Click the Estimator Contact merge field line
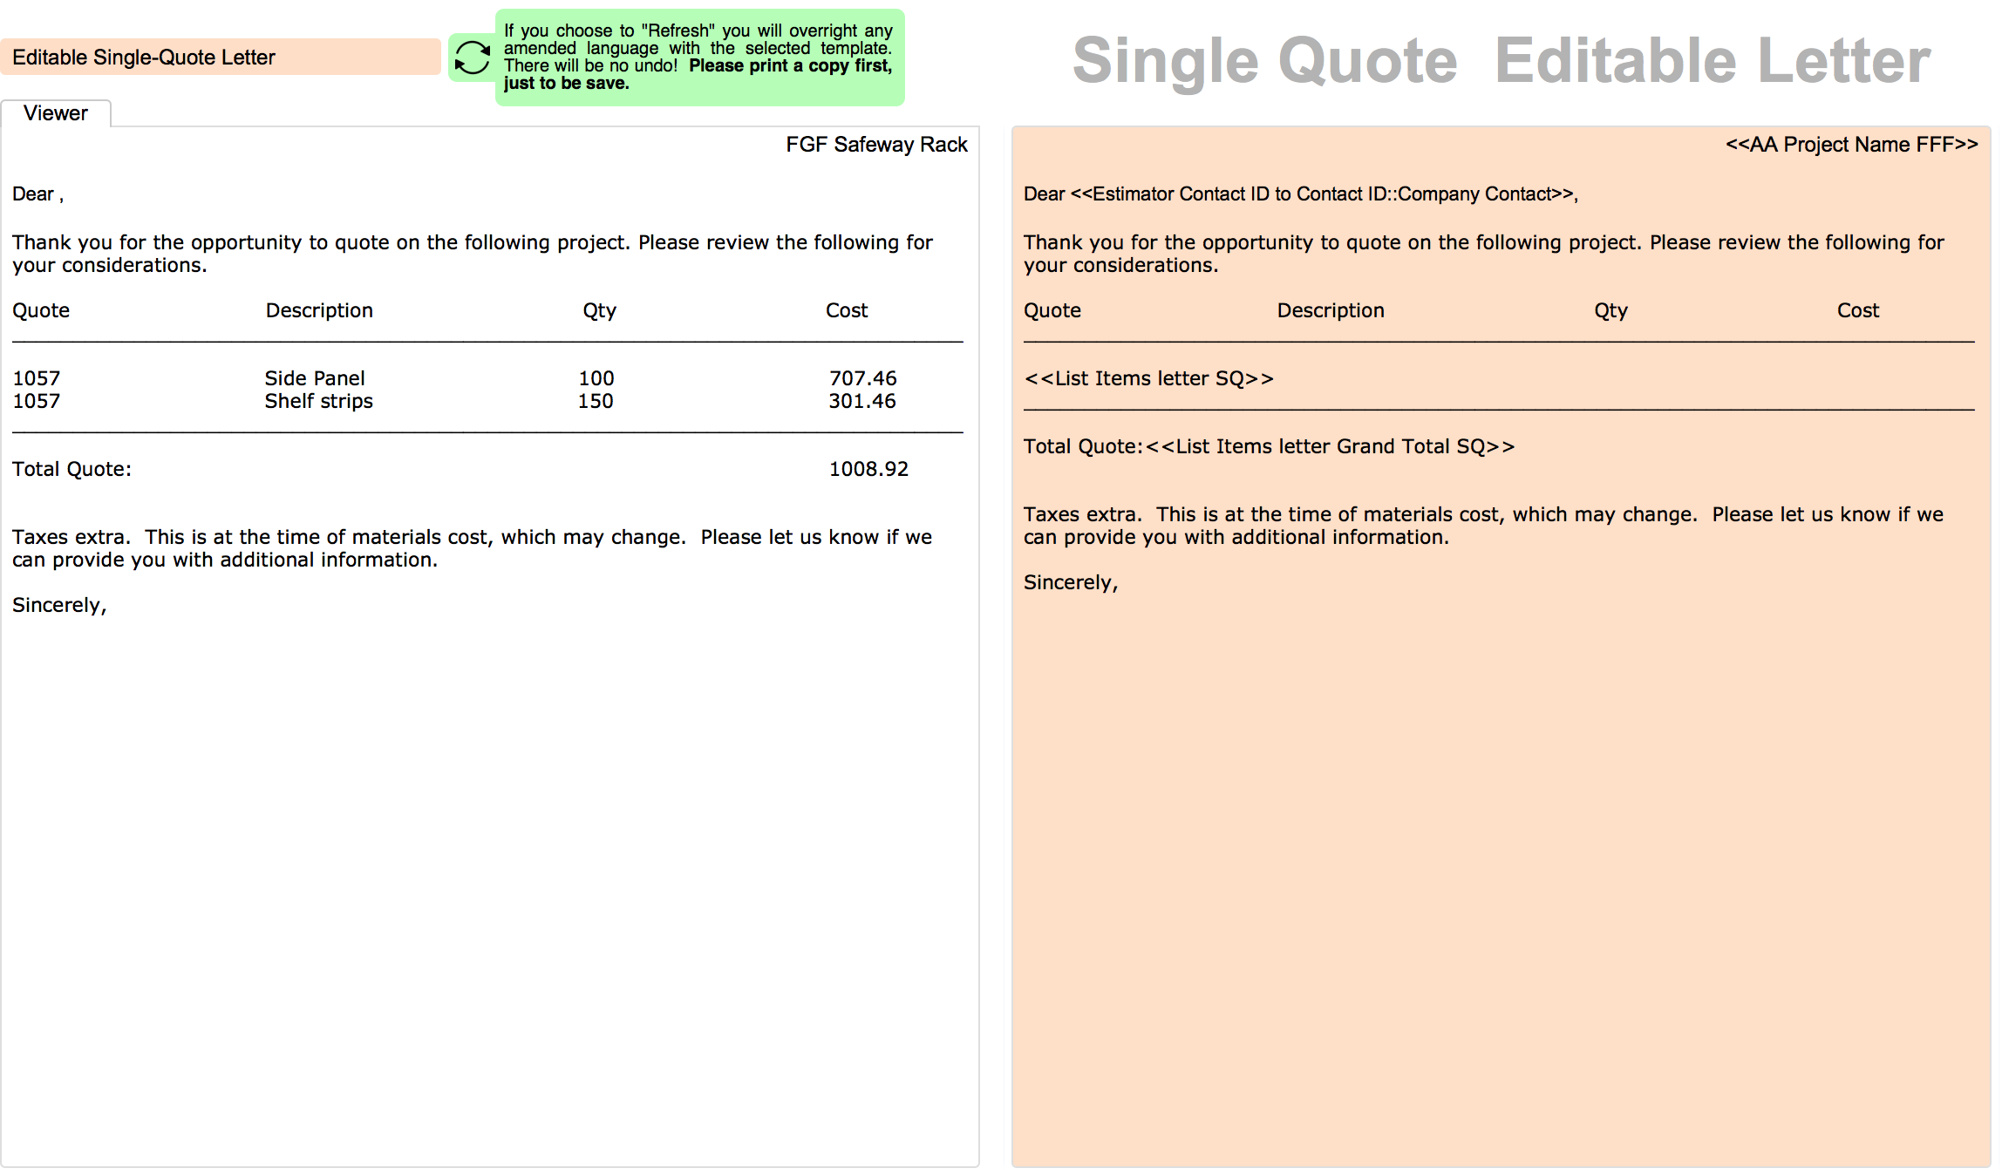2002x1175 pixels. click(1301, 194)
